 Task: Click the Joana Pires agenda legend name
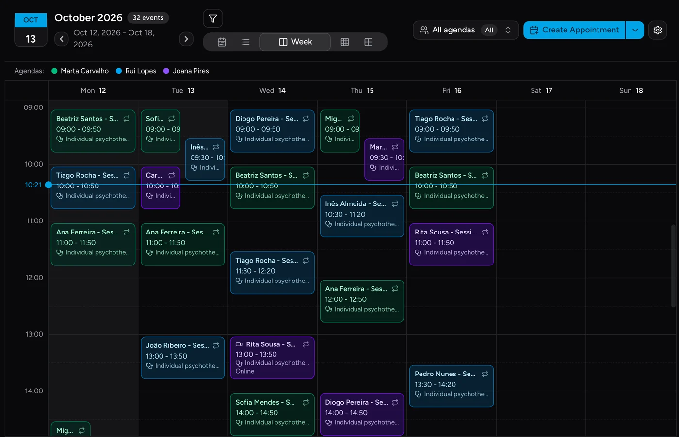point(191,71)
